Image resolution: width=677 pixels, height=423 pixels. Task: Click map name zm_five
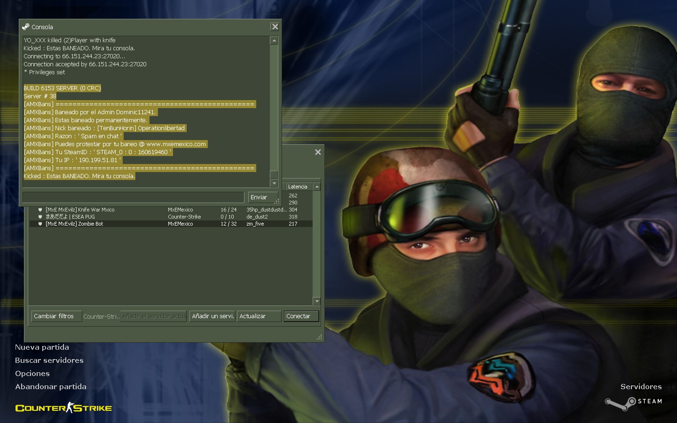pyautogui.click(x=255, y=224)
